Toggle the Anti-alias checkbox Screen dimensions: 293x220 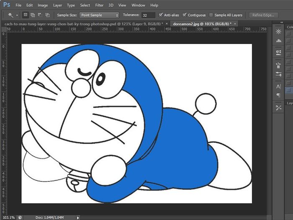click(160, 15)
